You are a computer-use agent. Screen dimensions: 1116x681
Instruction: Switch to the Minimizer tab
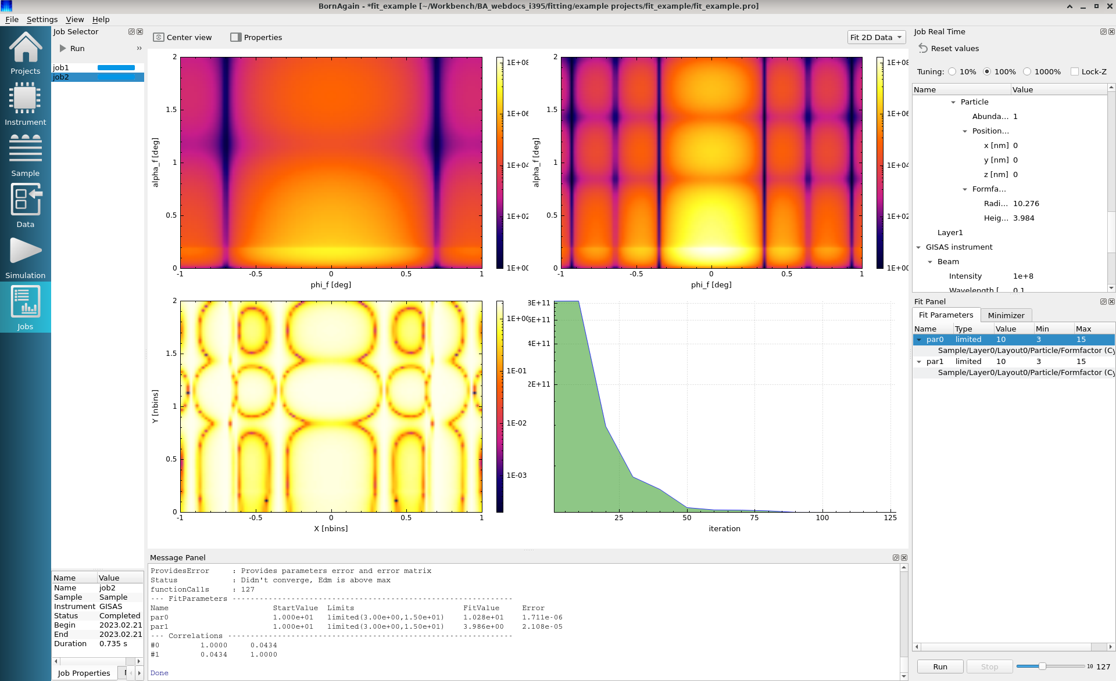(1006, 316)
